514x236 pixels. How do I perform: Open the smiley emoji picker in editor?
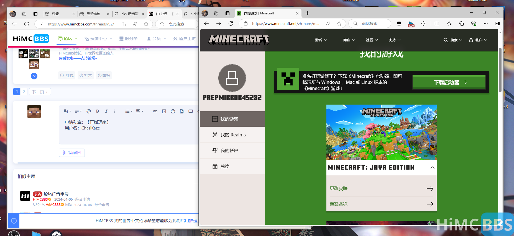pos(173,111)
